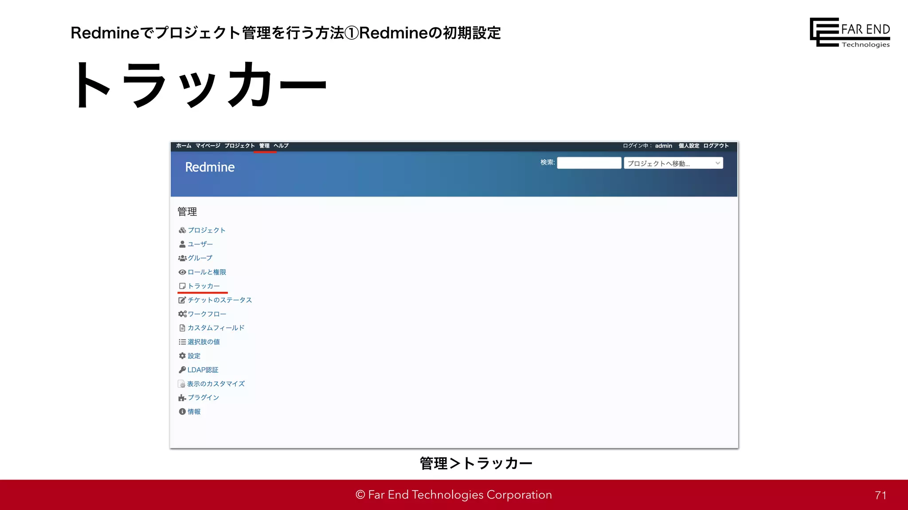Image resolution: width=908 pixels, height=510 pixels.
Task: Expand the プロジェクトへ移動 dropdown
Action: click(x=673, y=163)
